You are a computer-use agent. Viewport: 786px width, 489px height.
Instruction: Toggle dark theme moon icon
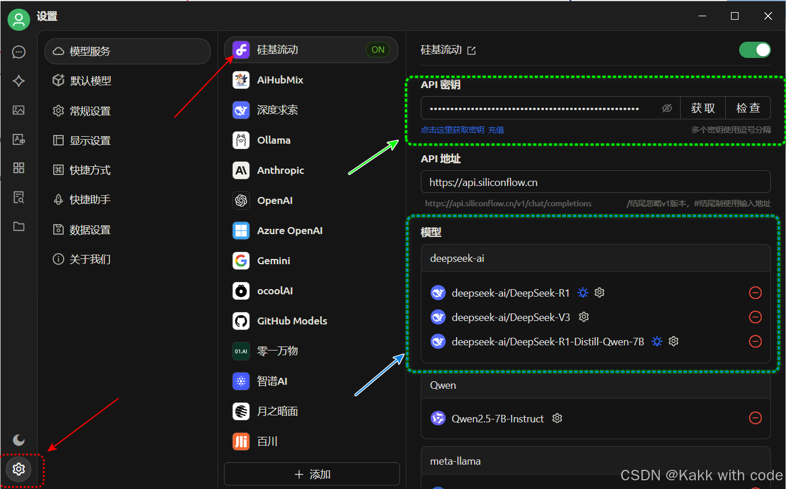[x=19, y=440]
